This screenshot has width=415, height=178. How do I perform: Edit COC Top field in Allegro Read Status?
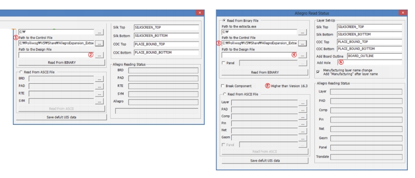pyautogui.click(x=370, y=42)
